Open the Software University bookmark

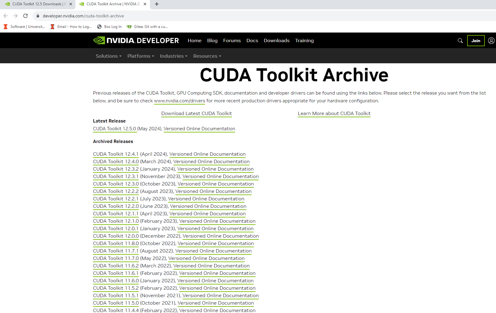click(x=25, y=27)
